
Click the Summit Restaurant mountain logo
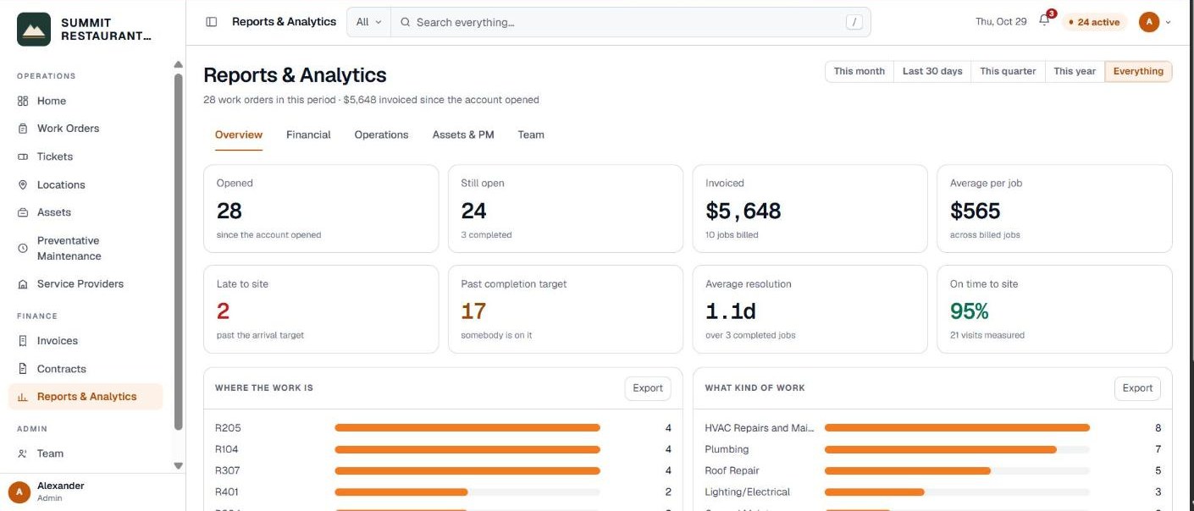tap(34, 29)
